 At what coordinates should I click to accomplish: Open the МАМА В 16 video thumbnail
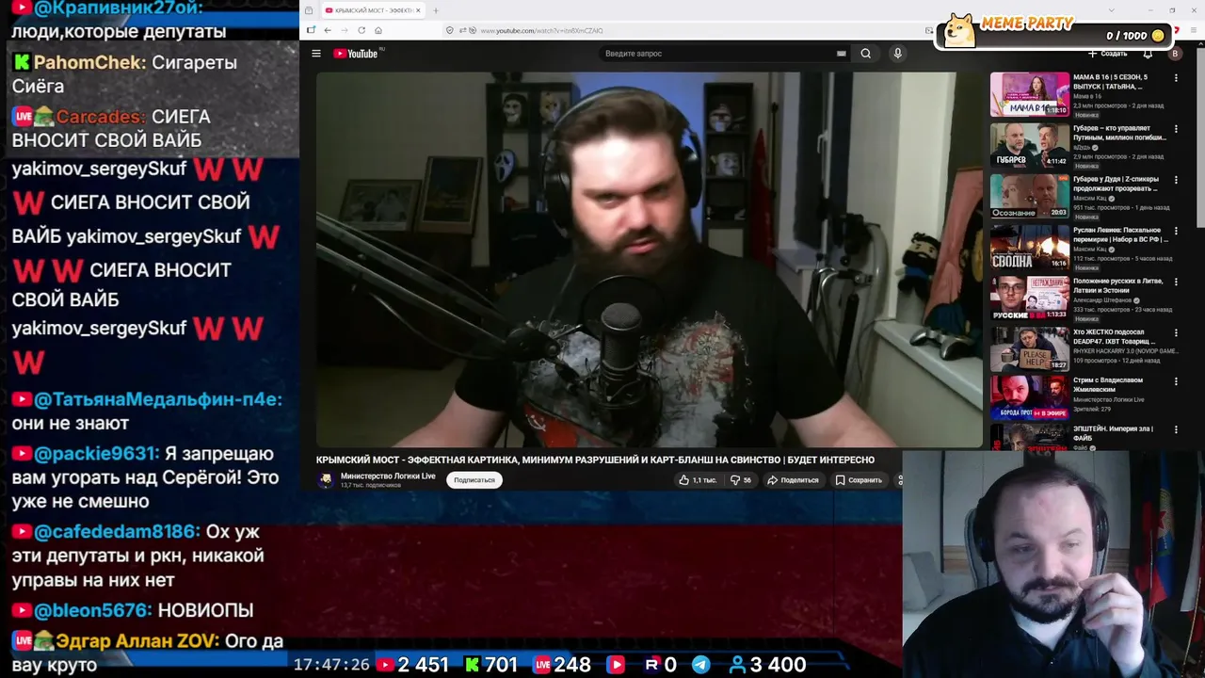click(1029, 94)
